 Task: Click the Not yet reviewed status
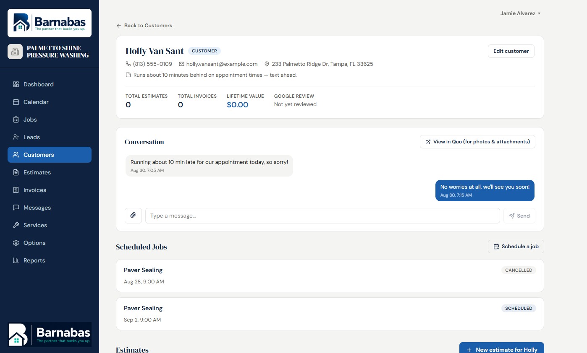[x=295, y=104]
